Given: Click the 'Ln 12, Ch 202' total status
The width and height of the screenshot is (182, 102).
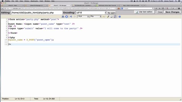Looking at the screenshot, I should [49, 99].
